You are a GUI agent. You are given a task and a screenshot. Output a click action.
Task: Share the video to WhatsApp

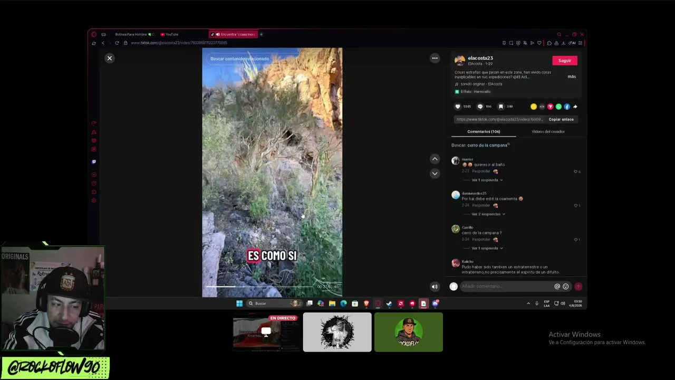[x=558, y=107]
